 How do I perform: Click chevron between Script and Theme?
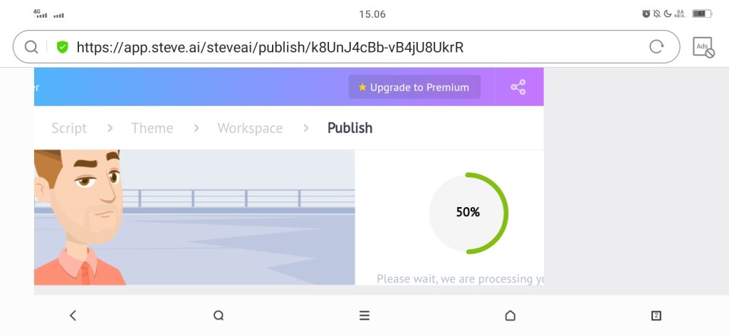[110, 128]
